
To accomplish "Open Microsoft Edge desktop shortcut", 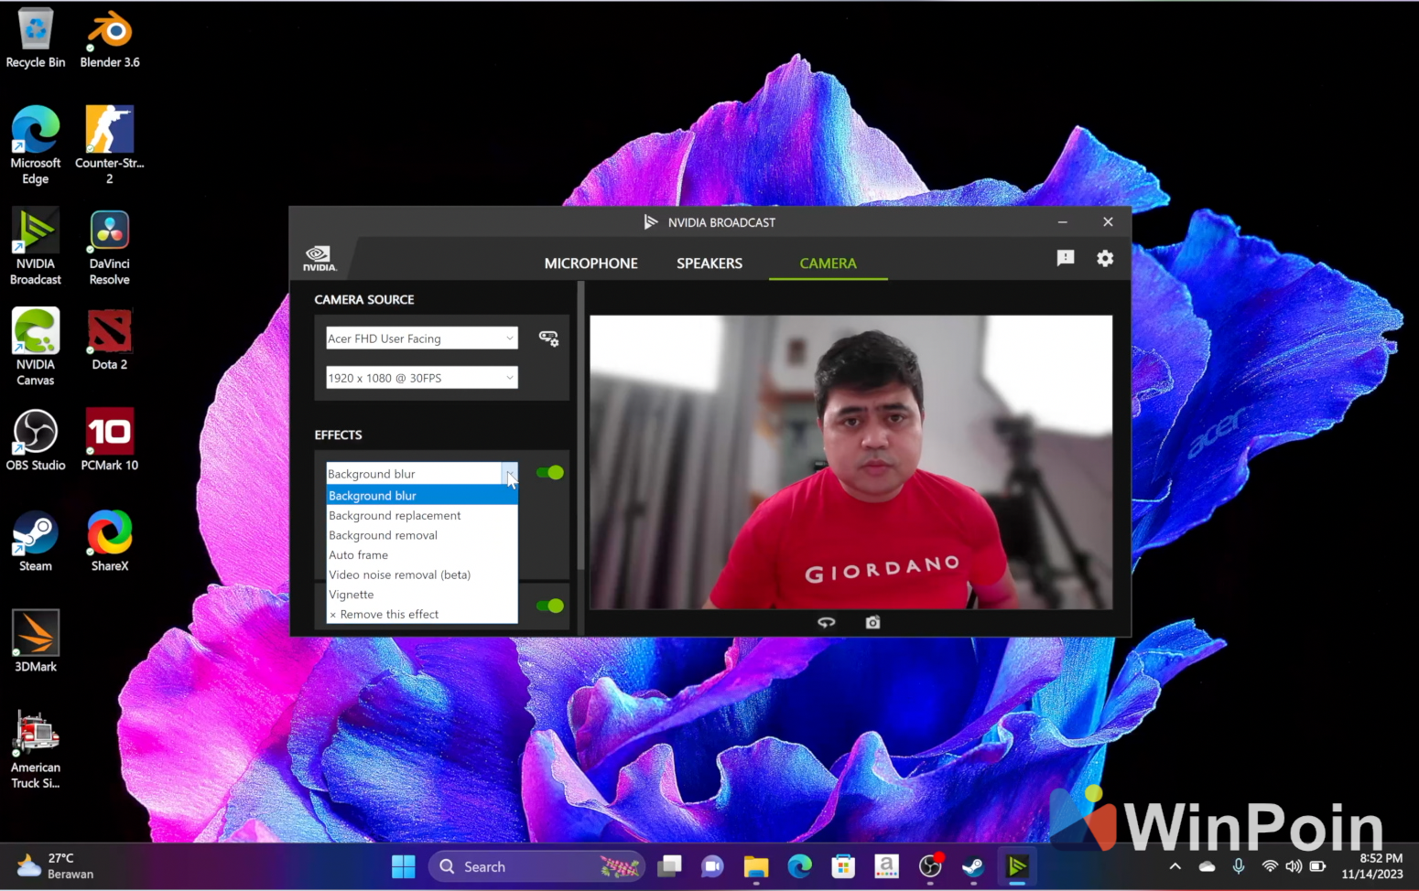I will [36, 145].
